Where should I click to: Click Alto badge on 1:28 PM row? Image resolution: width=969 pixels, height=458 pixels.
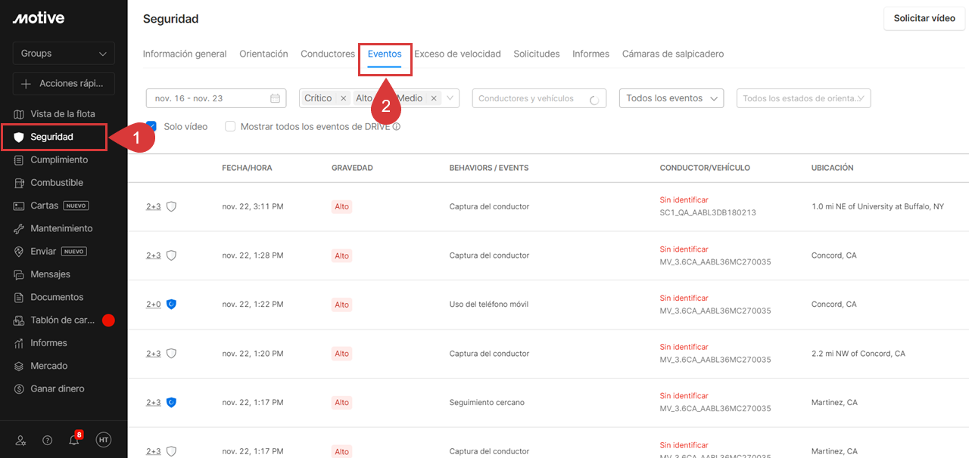pos(342,255)
